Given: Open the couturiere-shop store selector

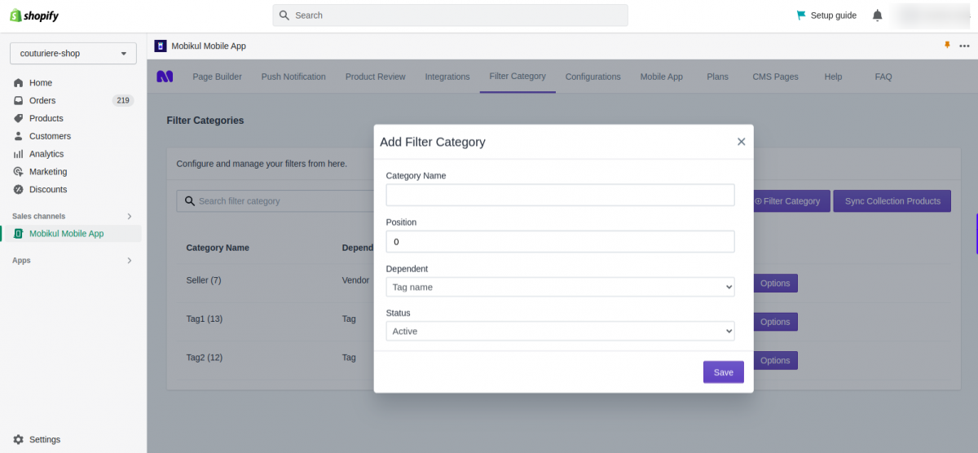Looking at the screenshot, I should [73, 54].
